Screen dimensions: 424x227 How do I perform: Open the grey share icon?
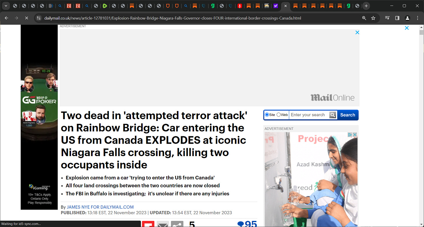tap(177, 224)
